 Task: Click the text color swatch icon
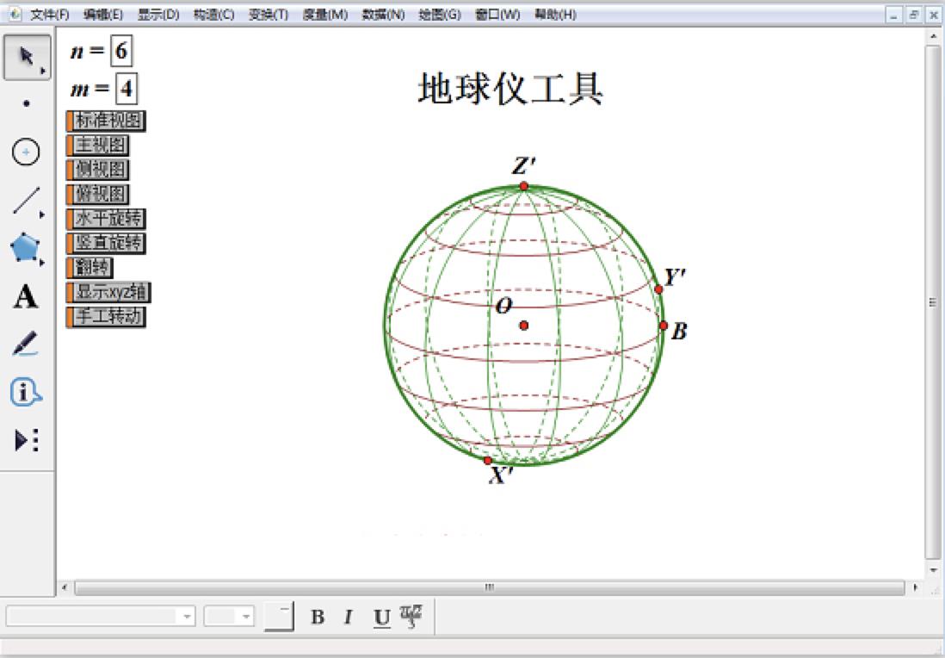(x=410, y=615)
